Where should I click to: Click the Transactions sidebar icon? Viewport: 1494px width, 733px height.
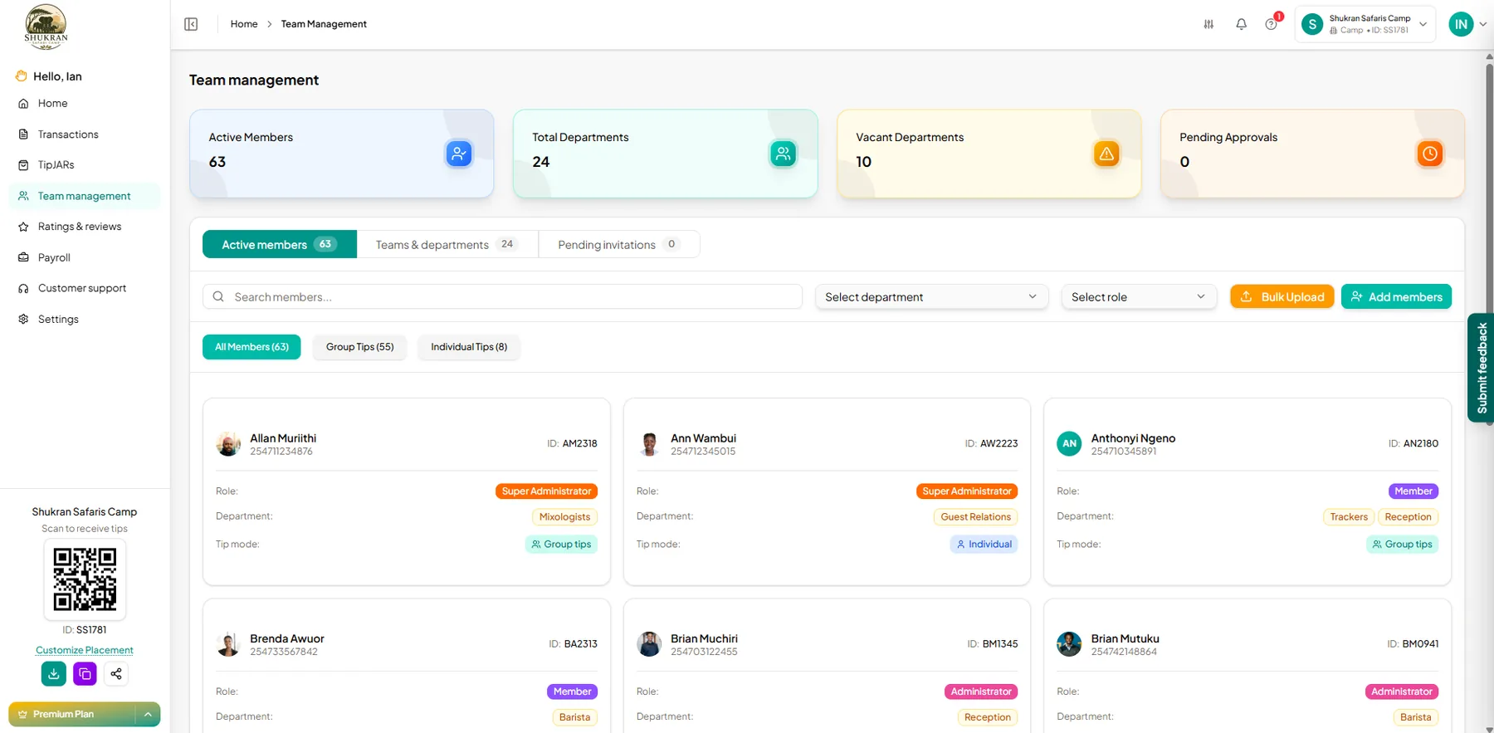tap(23, 134)
